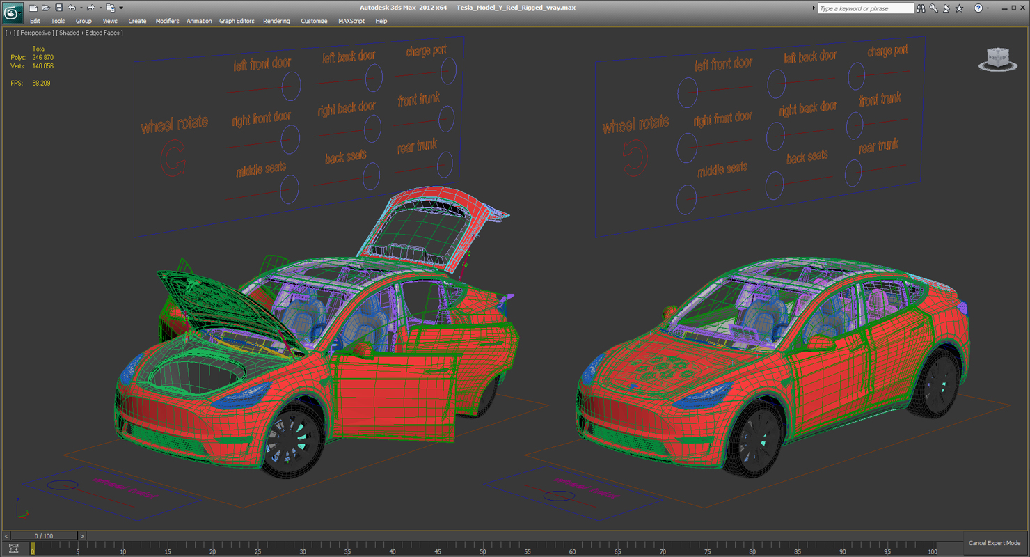This screenshot has width=1030, height=557.
Task: Select left panel 'front trunk' slider circle
Action: click(446, 118)
